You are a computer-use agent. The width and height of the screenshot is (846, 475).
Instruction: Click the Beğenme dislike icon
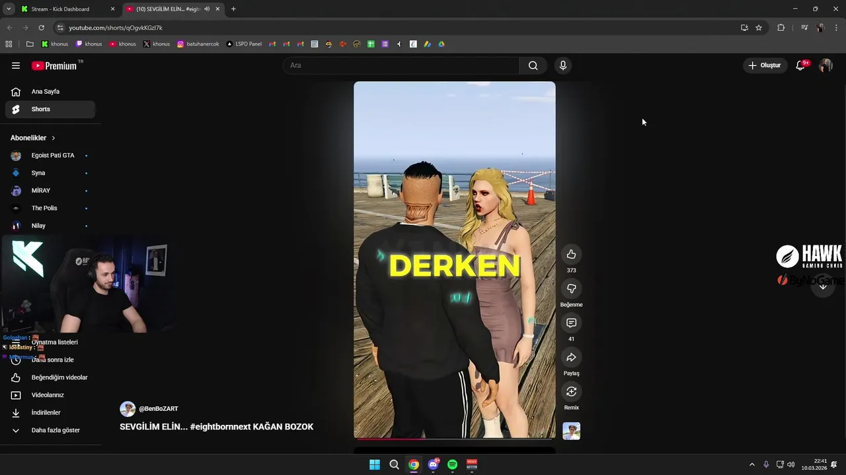coord(571,289)
